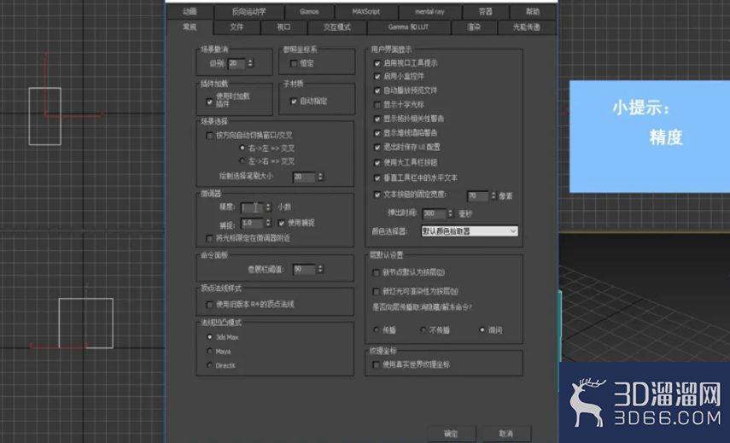
Task: Toggle 文本按钮的固定宽度 checkbox
Action: [377, 195]
